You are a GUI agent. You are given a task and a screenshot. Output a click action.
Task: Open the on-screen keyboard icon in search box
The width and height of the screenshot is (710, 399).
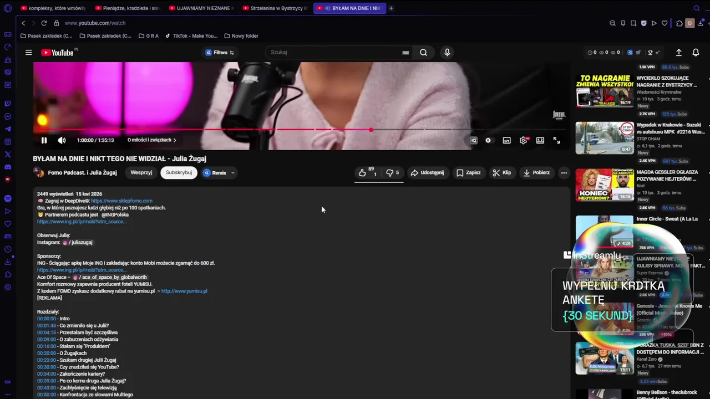click(x=405, y=53)
